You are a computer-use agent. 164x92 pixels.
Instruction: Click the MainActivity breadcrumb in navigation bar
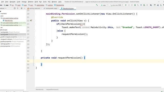click(59, 5)
